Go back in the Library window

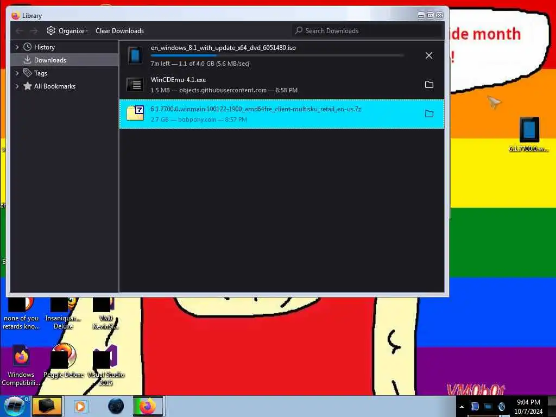click(20, 31)
